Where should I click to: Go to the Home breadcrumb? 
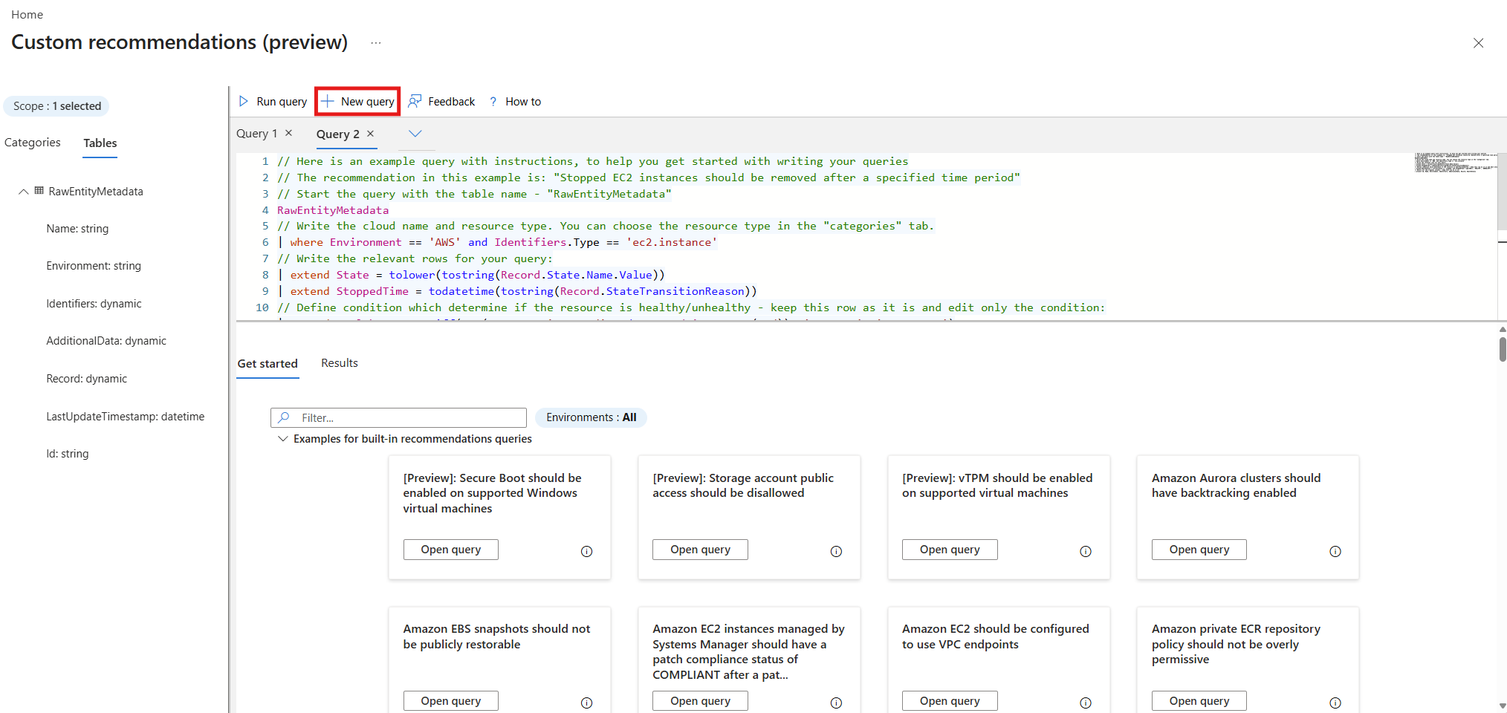27,15
